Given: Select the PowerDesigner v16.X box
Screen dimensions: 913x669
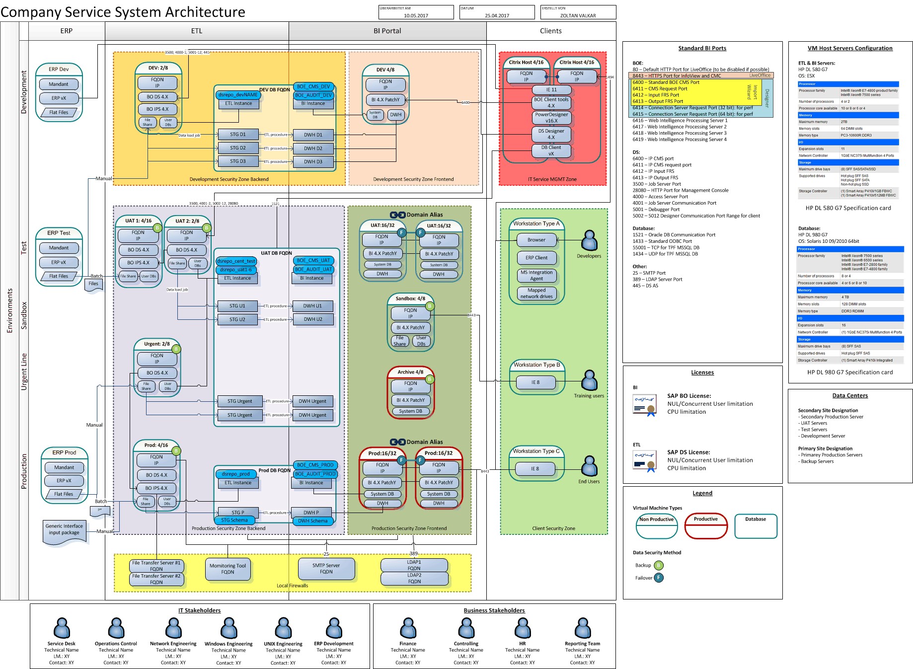Looking at the screenshot, I should 551,118.
